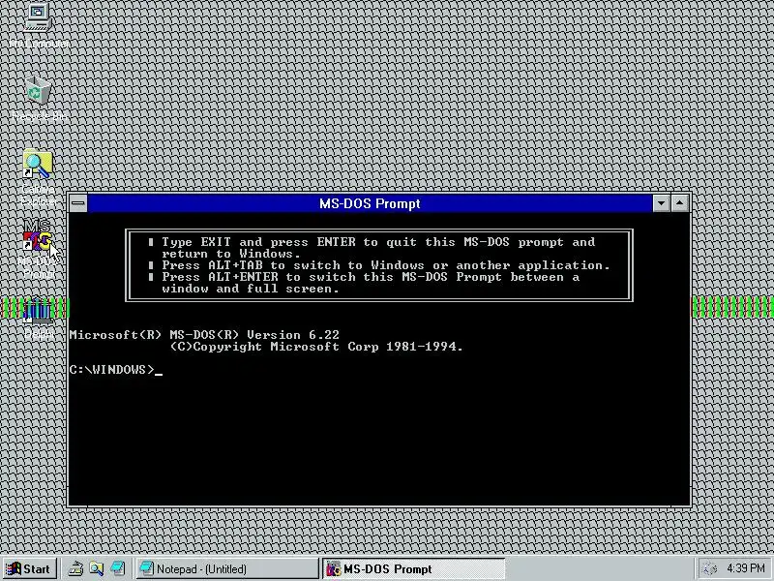Maximize the MS-DOS Prompt window with up arrow
This screenshot has width=774, height=581.
tap(680, 203)
